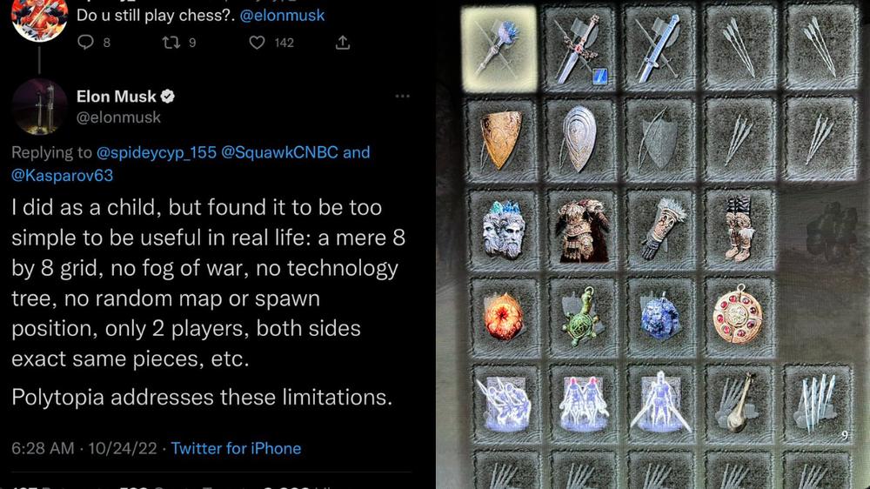Select the green turtle talisman
Screen dimensions: 870x489
coord(583,317)
